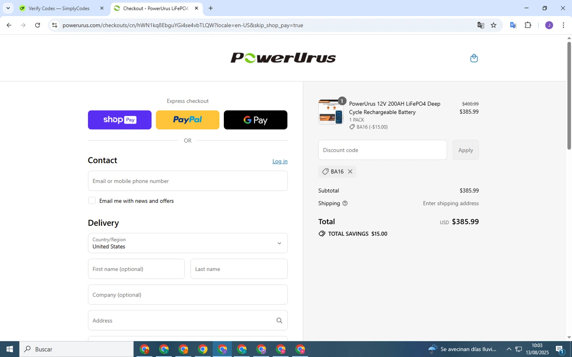The width and height of the screenshot is (572, 357).
Task: Open the shopping bag cart icon
Action: point(474,58)
